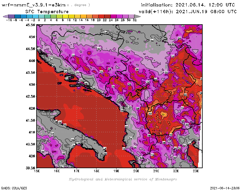Pick legend swatch between -10 and -8
The width and height of the screenshot is (246, 190).
point(12,17)
